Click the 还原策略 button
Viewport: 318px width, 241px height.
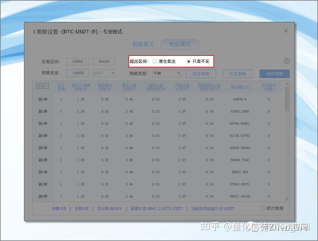coord(238,74)
